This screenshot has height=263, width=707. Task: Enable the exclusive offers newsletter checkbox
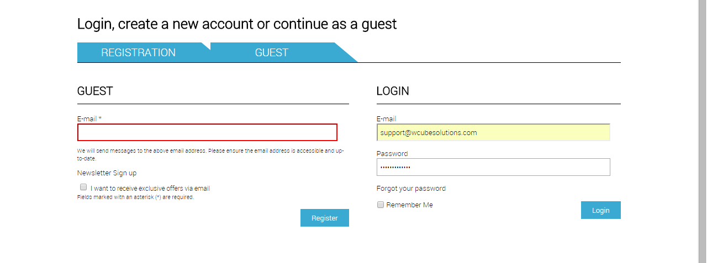pyautogui.click(x=83, y=187)
